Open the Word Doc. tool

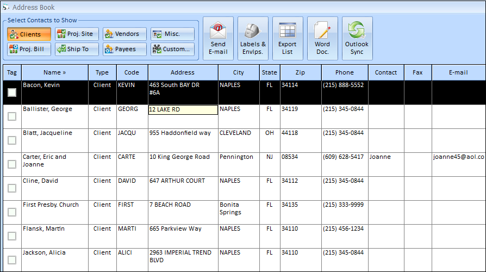pos(322,39)
